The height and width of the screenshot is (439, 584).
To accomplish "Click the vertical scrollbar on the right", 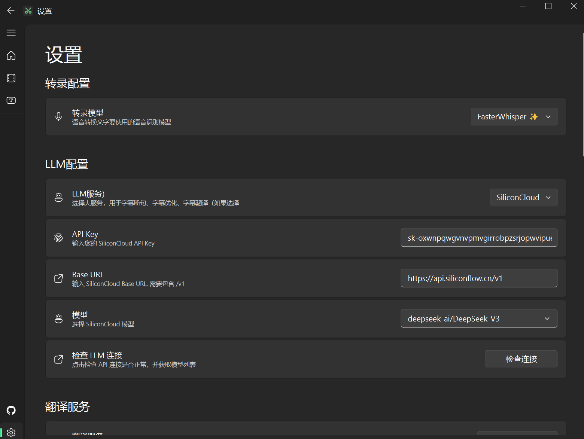I will [583, 94].
